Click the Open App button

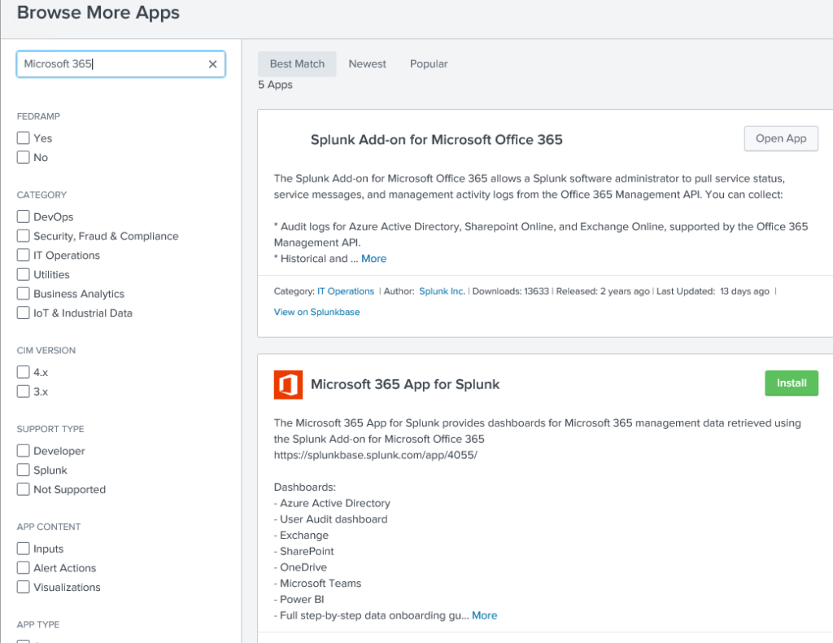pos(781,138)
